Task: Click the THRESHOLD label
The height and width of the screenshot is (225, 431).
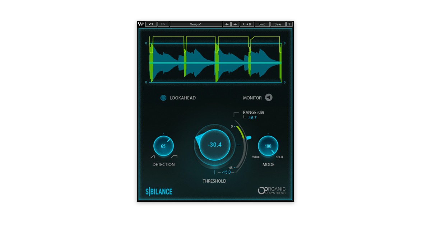Action: point(214,181)
